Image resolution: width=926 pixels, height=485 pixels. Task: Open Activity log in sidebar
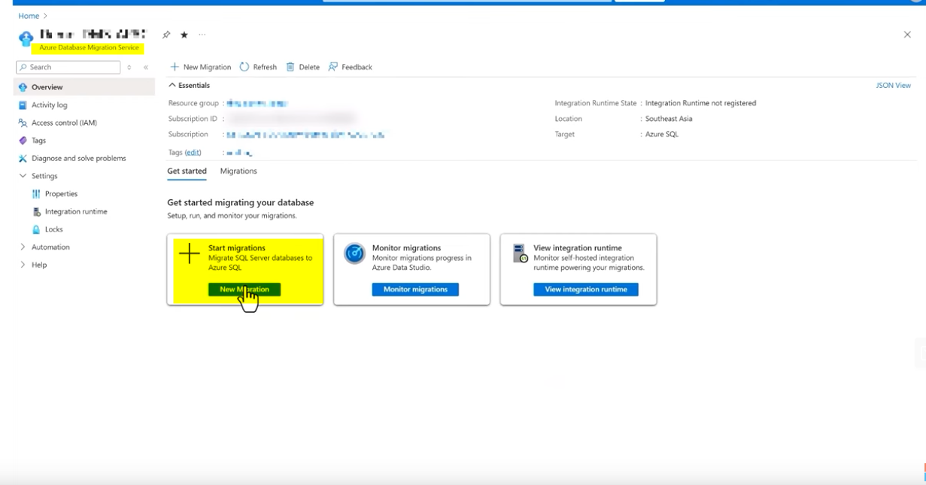[x=49, y=105]
